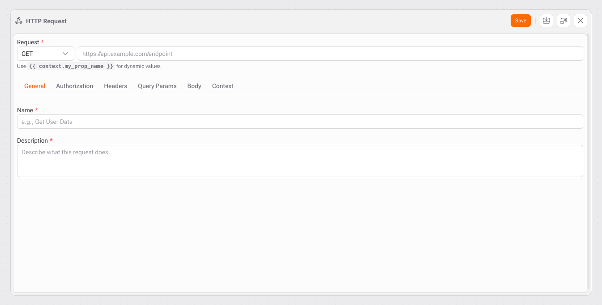This screenshot has width=602, height=305.
Task: Click the chevron arrow in the method selector
Action: [65, 54]
